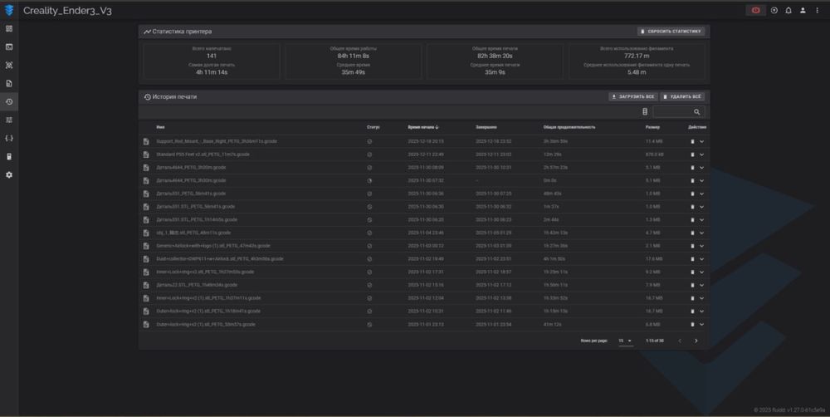Image resolution: width=830 pixels, height=417 pixels.
Task: Sort by the Завершено column header
Action: point(486,127)
